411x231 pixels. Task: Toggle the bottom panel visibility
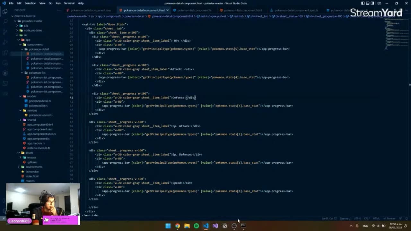pos(368,3)
